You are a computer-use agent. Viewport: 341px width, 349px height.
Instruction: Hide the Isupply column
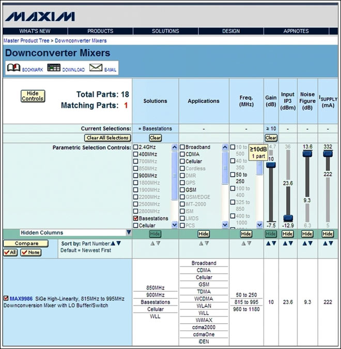[328, 234]
